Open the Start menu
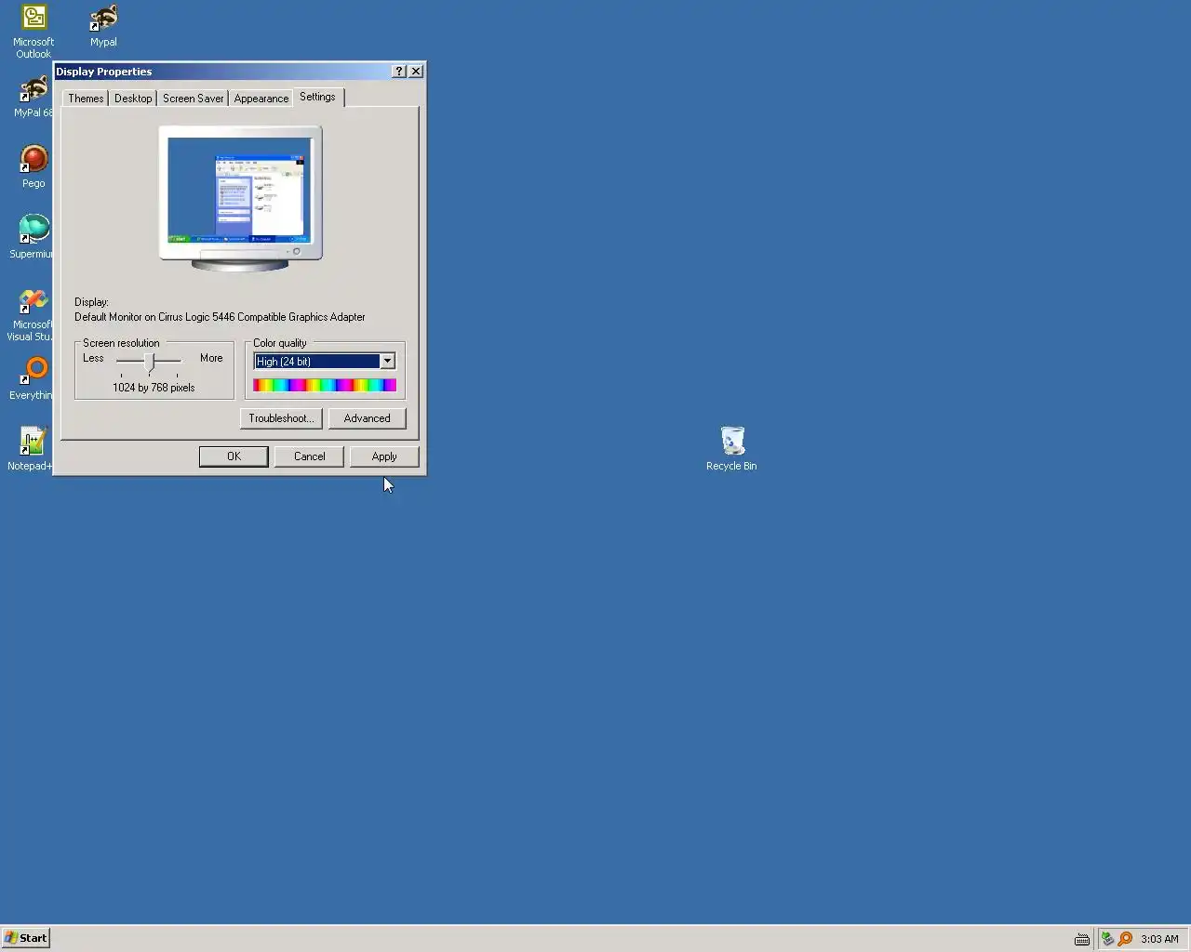This screenshot has width=1191, height=952. tap(25, 938)
